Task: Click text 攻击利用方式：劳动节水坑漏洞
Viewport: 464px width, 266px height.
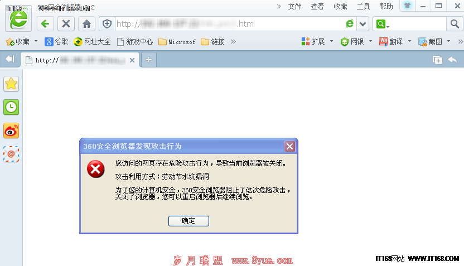Action: pos(162,177)
